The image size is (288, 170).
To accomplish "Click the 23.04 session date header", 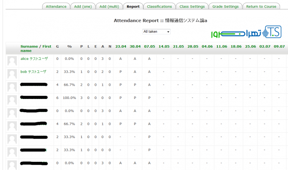I will (x=121, y=47).
